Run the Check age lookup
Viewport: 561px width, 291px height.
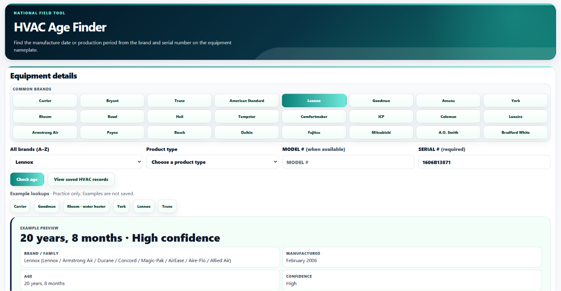27,179
